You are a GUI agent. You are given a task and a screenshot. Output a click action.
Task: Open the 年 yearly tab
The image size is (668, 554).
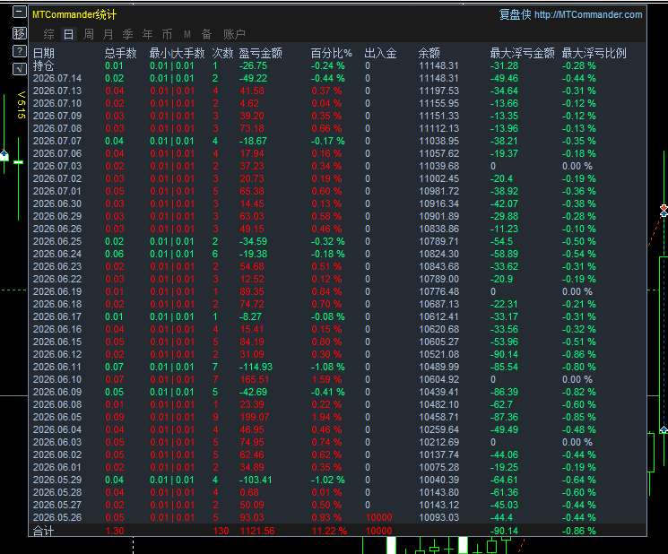point(147,34)
